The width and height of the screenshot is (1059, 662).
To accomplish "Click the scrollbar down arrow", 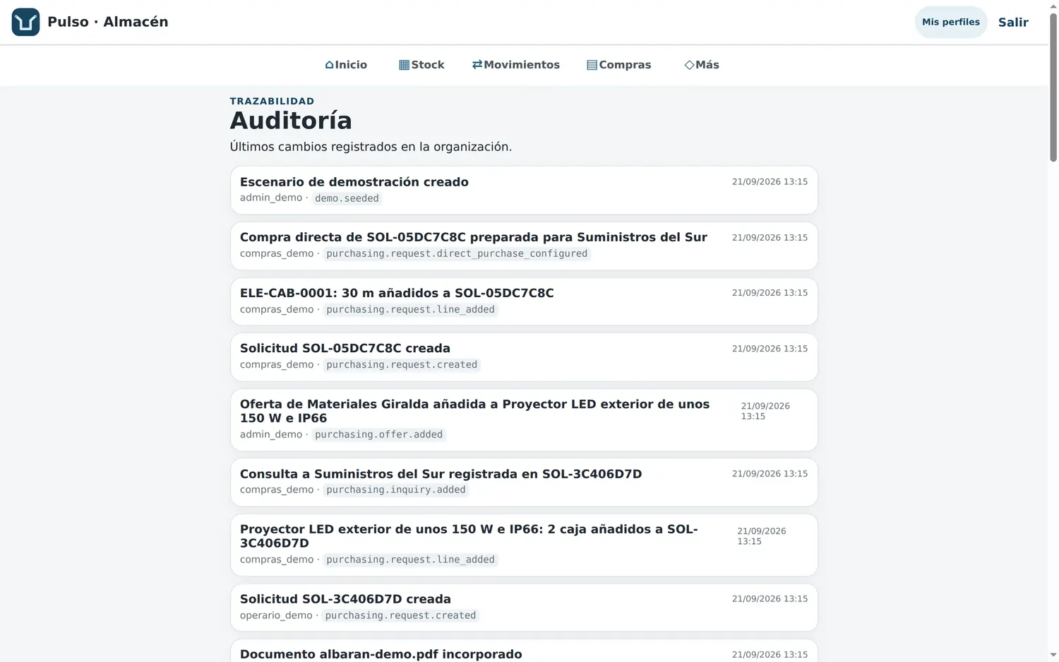I will coord(1053,656).
